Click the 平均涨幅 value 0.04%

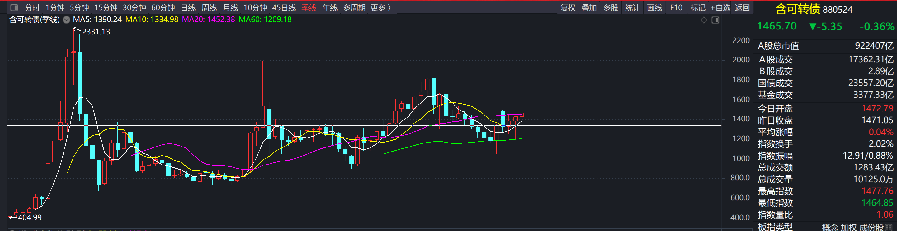[881, 132]
